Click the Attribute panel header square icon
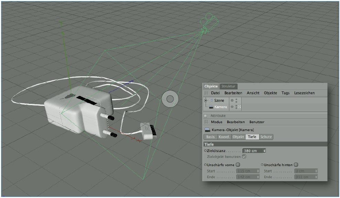The width and height of the screenshot is (340, 198). pyautogui.click(x=206, y=116)
